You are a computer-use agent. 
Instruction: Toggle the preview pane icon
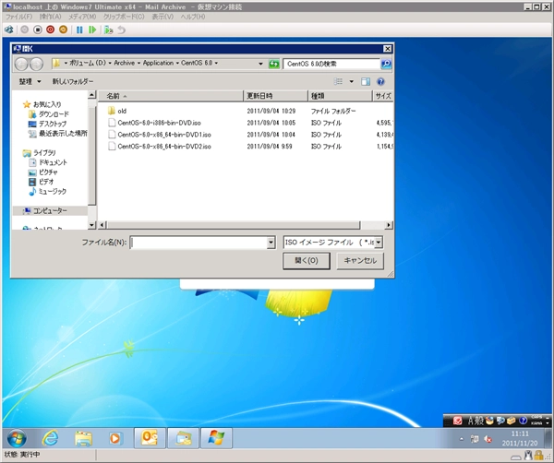(366, 81)
